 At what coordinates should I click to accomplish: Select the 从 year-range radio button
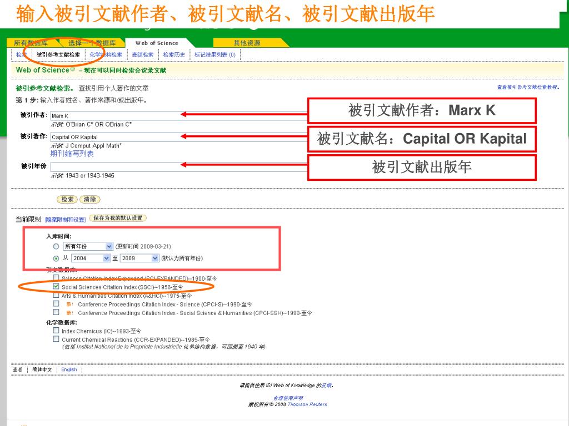[x=56, y=258]
